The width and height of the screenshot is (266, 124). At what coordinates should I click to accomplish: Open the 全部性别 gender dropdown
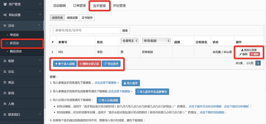coord(129,41)
